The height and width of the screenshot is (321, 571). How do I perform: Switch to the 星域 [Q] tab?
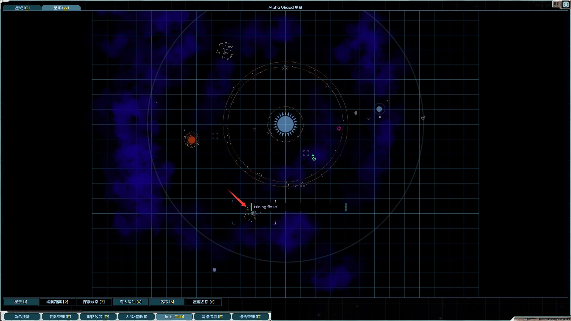point(22,8)
